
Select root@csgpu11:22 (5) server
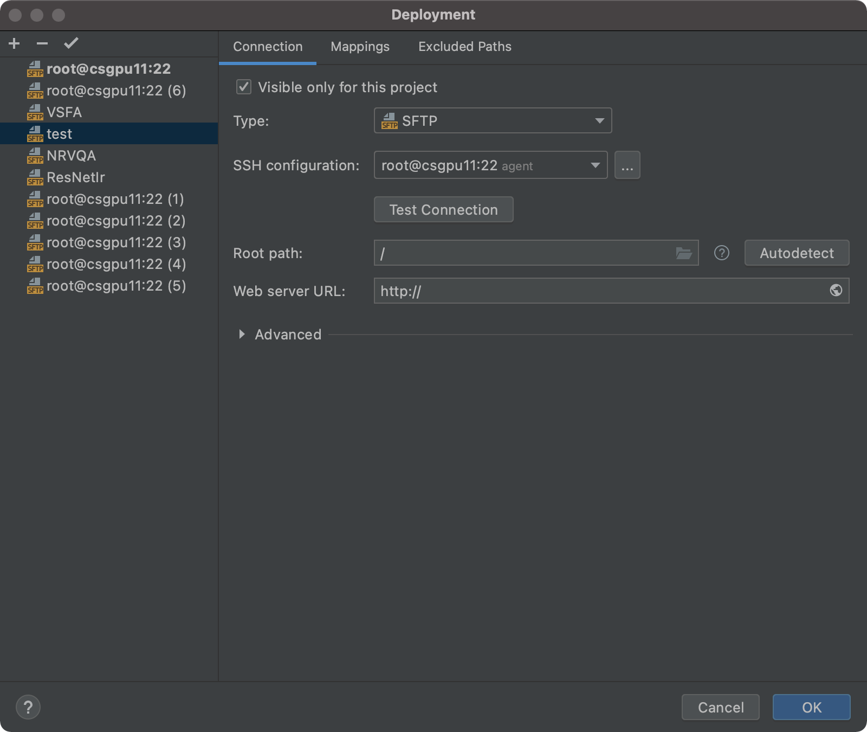pyautogui.click(x=109, y=286)
